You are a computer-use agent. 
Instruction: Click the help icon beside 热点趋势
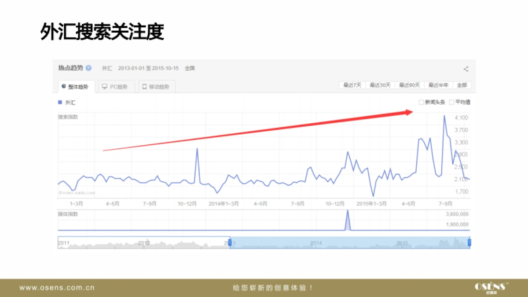(88, 68)
